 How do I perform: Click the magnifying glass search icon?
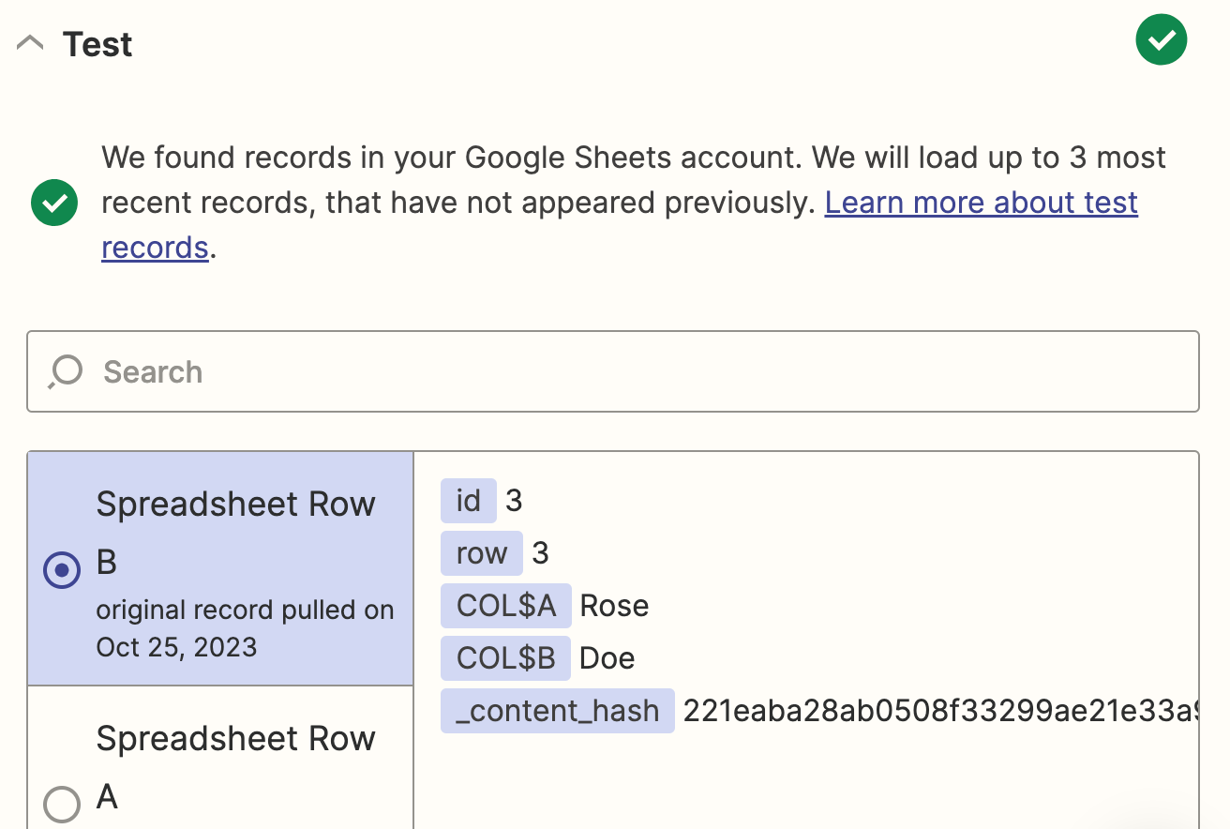coord(66,371)
